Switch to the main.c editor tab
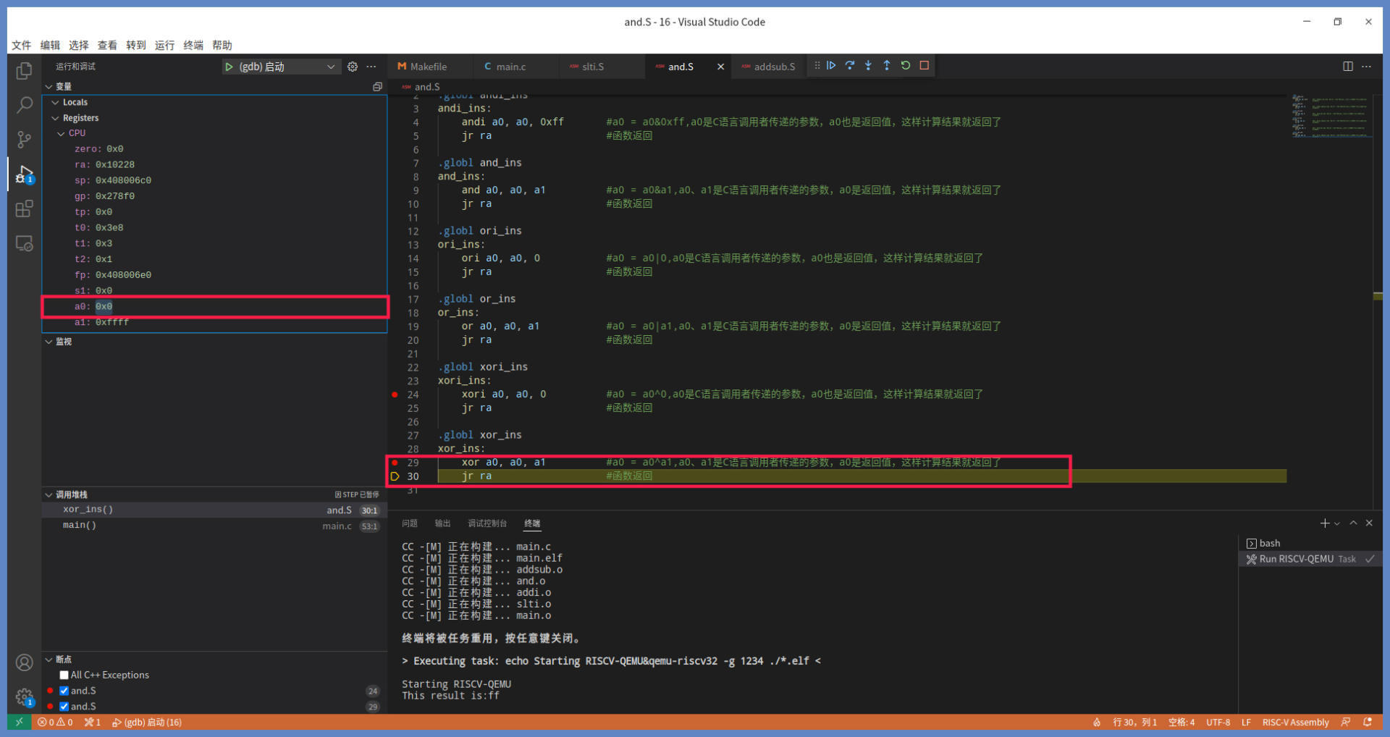This screenshot has width=1390, height=737. pos(510,67)
